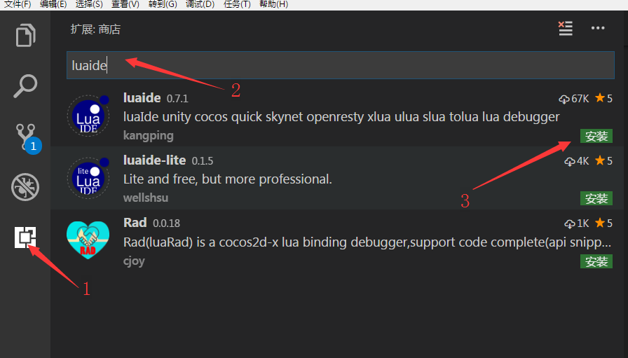
Task: Click the Rad extension name
Action: point(135,223)
